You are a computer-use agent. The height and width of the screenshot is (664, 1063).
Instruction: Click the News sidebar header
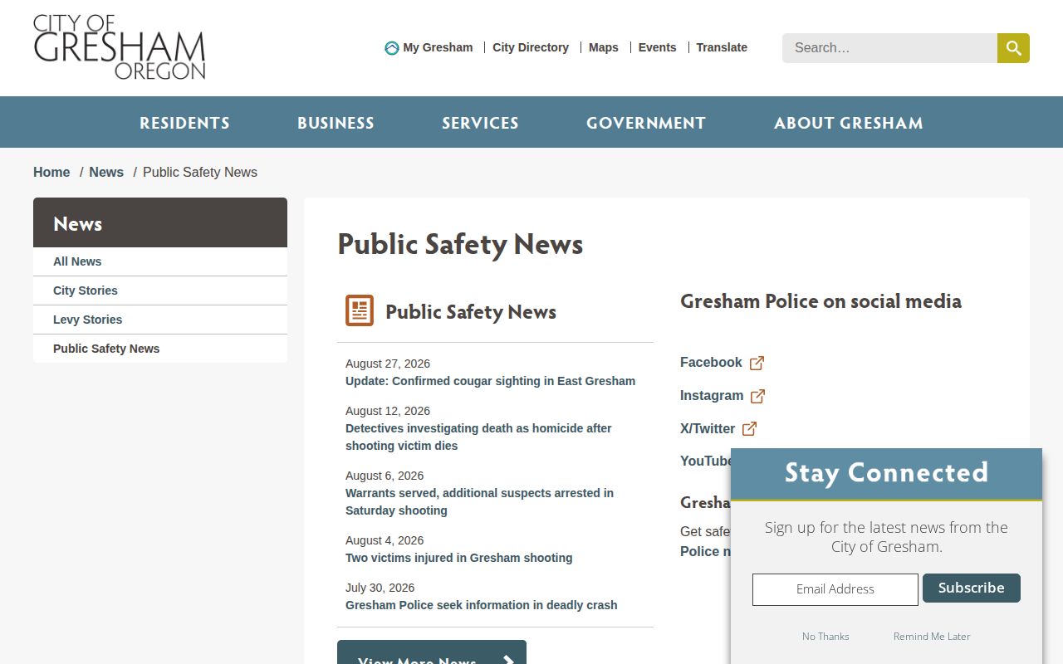pyautogui.click(x=160, y=222)
